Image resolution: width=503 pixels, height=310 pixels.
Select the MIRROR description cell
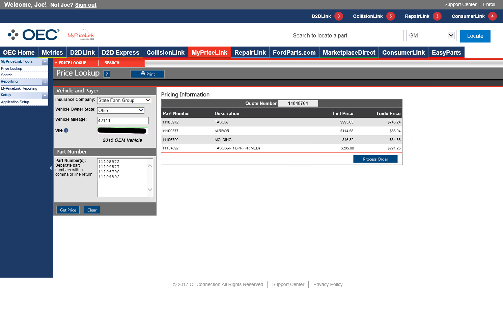pos(222,131)
